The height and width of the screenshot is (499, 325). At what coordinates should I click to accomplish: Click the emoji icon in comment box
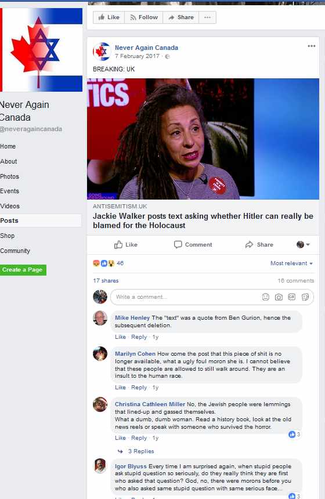click(265, 297)
